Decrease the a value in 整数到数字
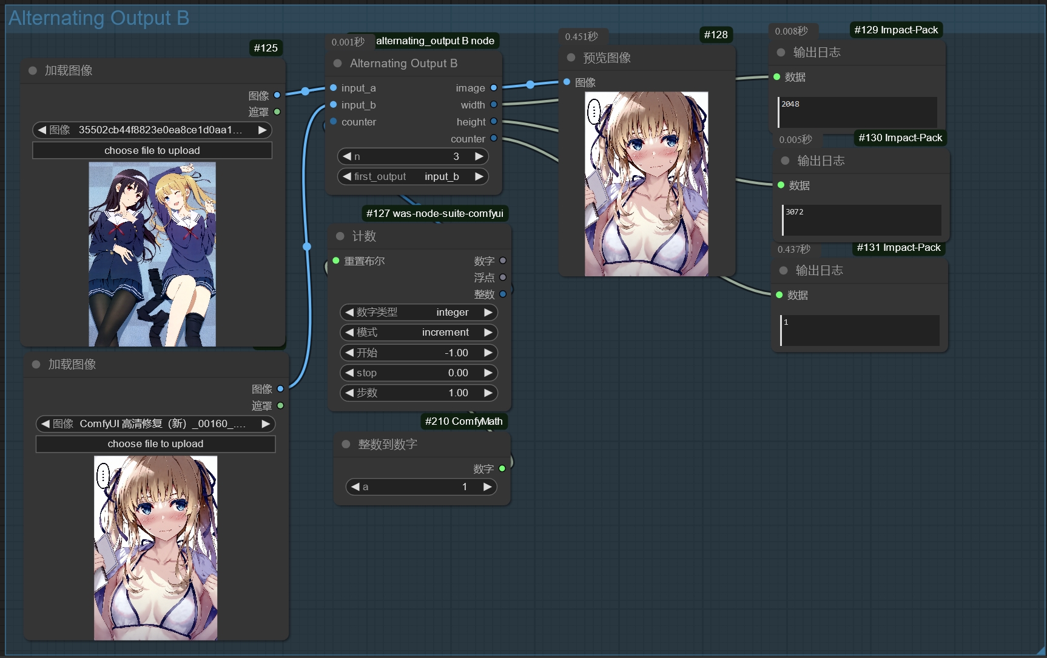 tap(355, 487)
